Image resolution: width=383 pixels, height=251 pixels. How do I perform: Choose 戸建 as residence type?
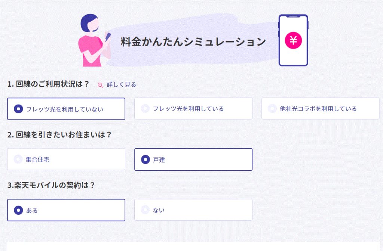[193, 159]
